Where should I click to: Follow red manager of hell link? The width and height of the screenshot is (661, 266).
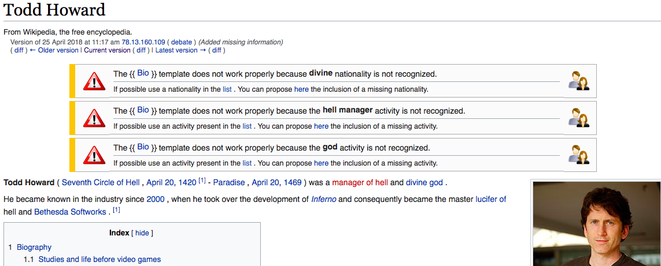click(360, 182)
